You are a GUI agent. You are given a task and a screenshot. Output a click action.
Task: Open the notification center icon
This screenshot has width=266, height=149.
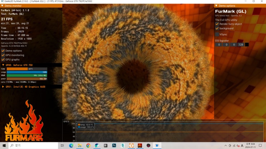click(x=260, y=145)
